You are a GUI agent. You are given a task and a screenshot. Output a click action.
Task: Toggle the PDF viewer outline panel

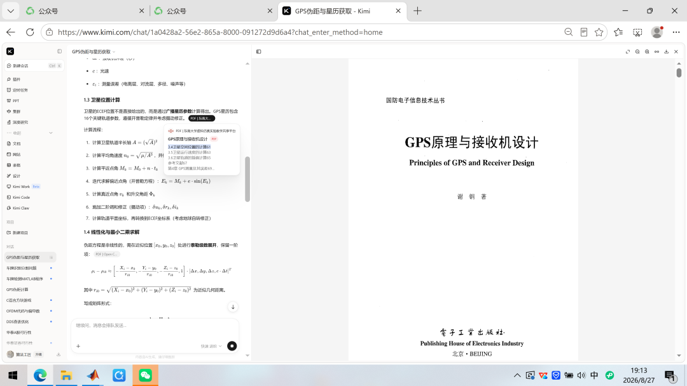[258, 51]
